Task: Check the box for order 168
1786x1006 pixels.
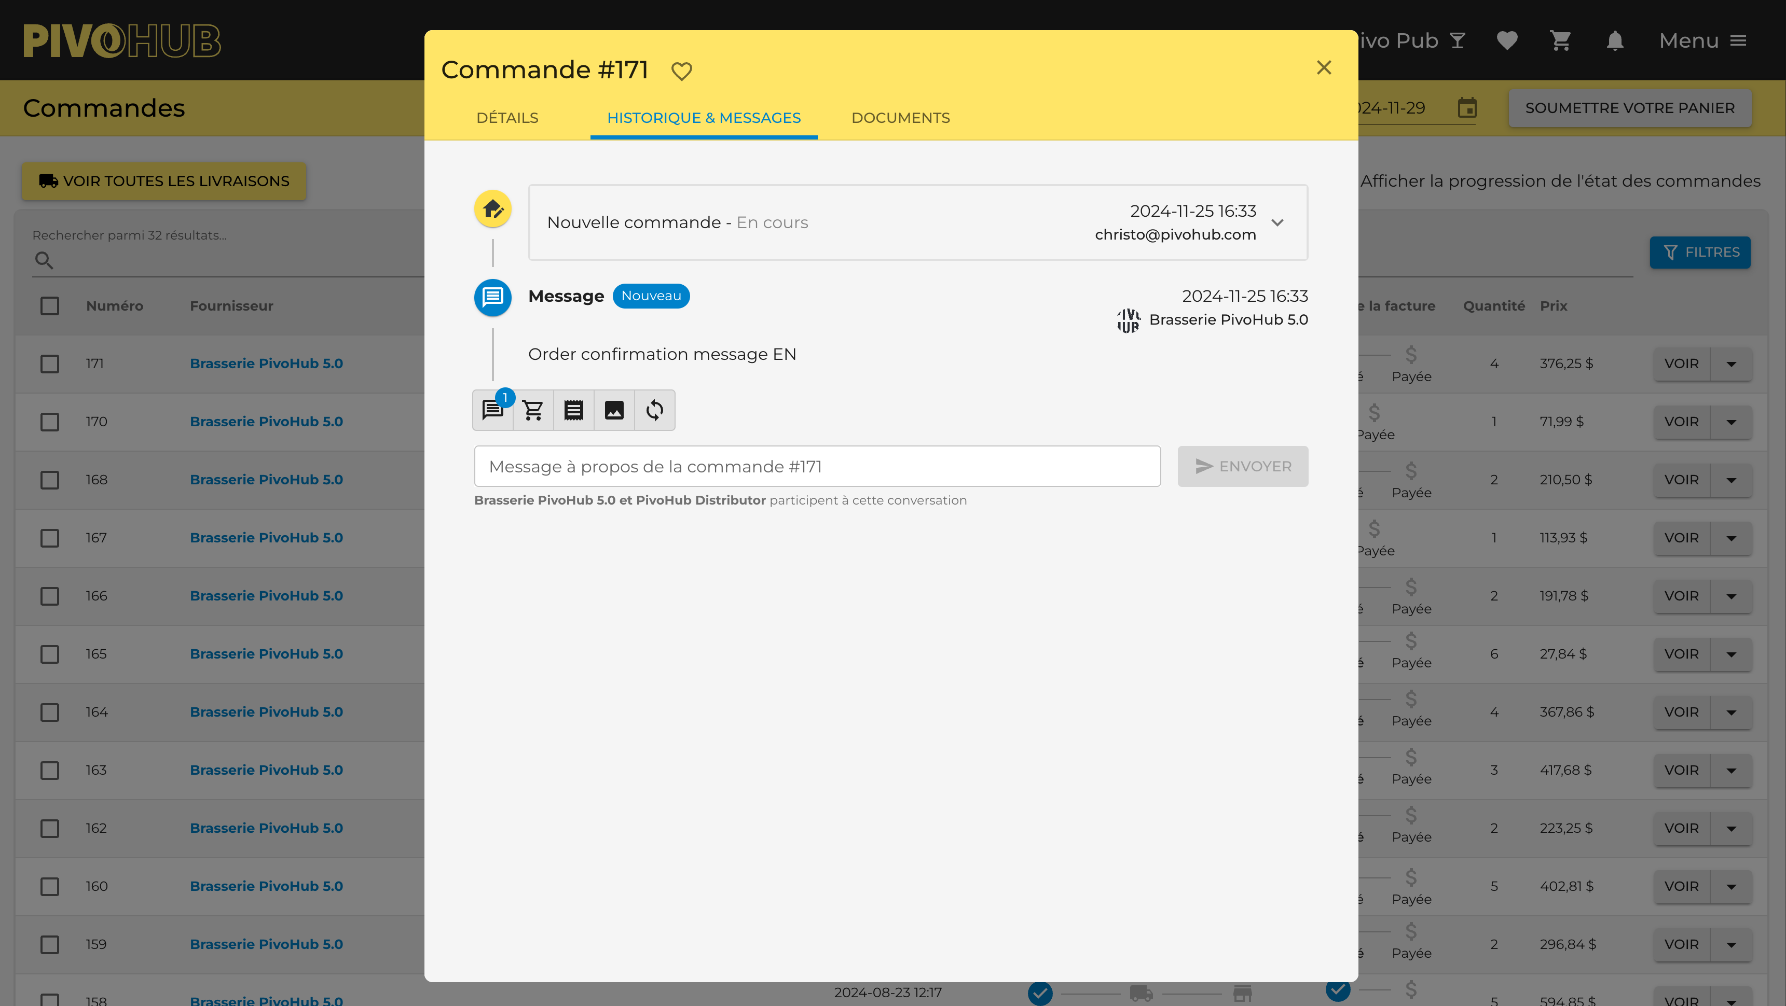Action: [49, 480]
